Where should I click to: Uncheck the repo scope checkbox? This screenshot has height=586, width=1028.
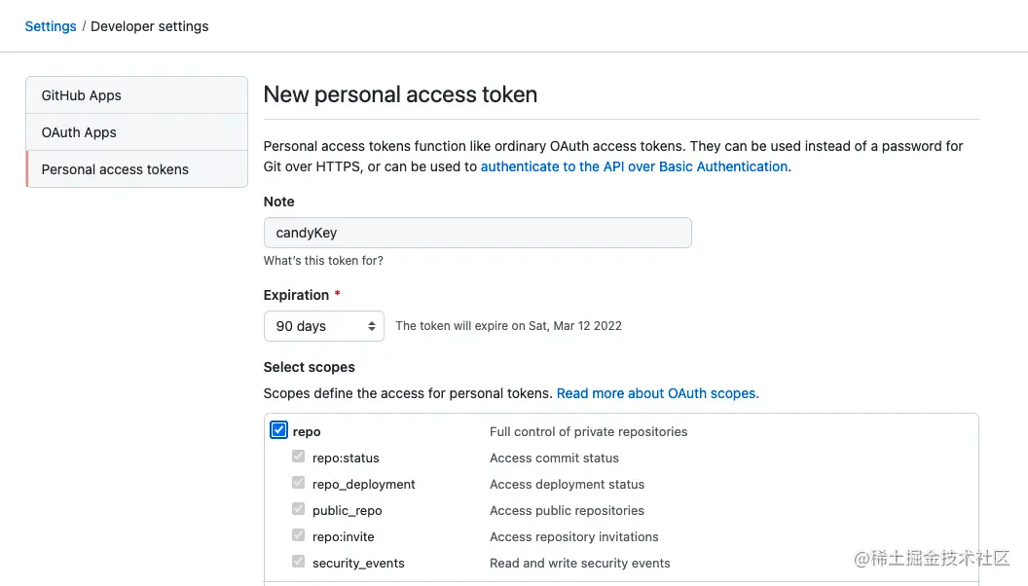coord(278,430)
